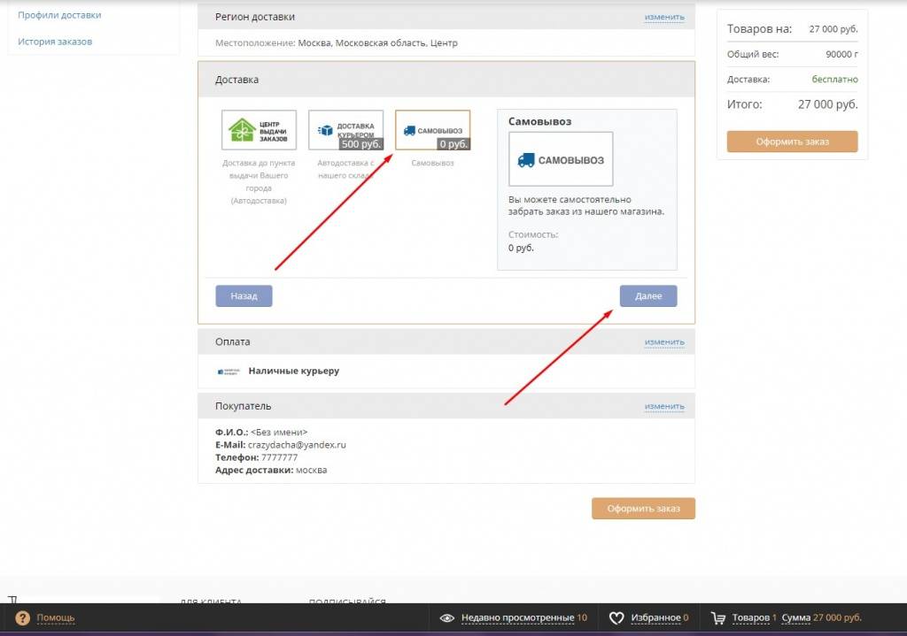Image resolution: width=907 pixels, height=636 pixels.
Task: Edit payment method via изменить link
Action: pyautogui.click(x=663, y=341)
